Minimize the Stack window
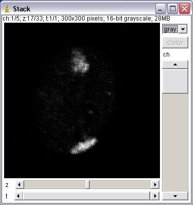The width and height of the screenshot is (193, 205). coord(160,8)
